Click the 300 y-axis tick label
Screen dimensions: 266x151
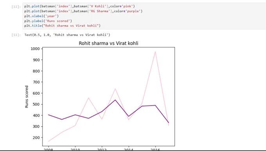[x=36, y=127]
